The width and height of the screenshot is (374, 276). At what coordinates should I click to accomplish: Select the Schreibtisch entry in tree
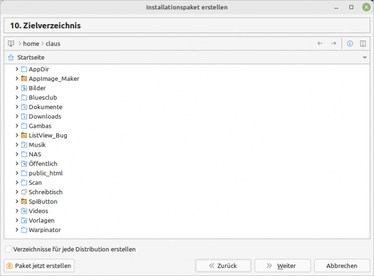click(x=45, y=192)
